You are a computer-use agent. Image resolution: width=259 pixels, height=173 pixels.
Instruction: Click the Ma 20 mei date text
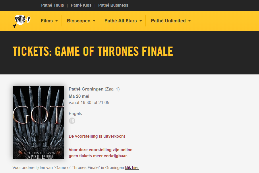tap(79, 96)
